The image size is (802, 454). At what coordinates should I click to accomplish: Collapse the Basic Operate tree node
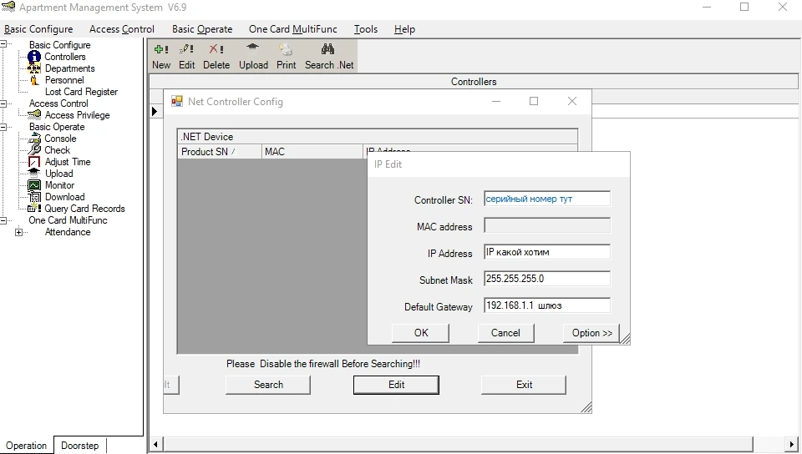point(3,127)
